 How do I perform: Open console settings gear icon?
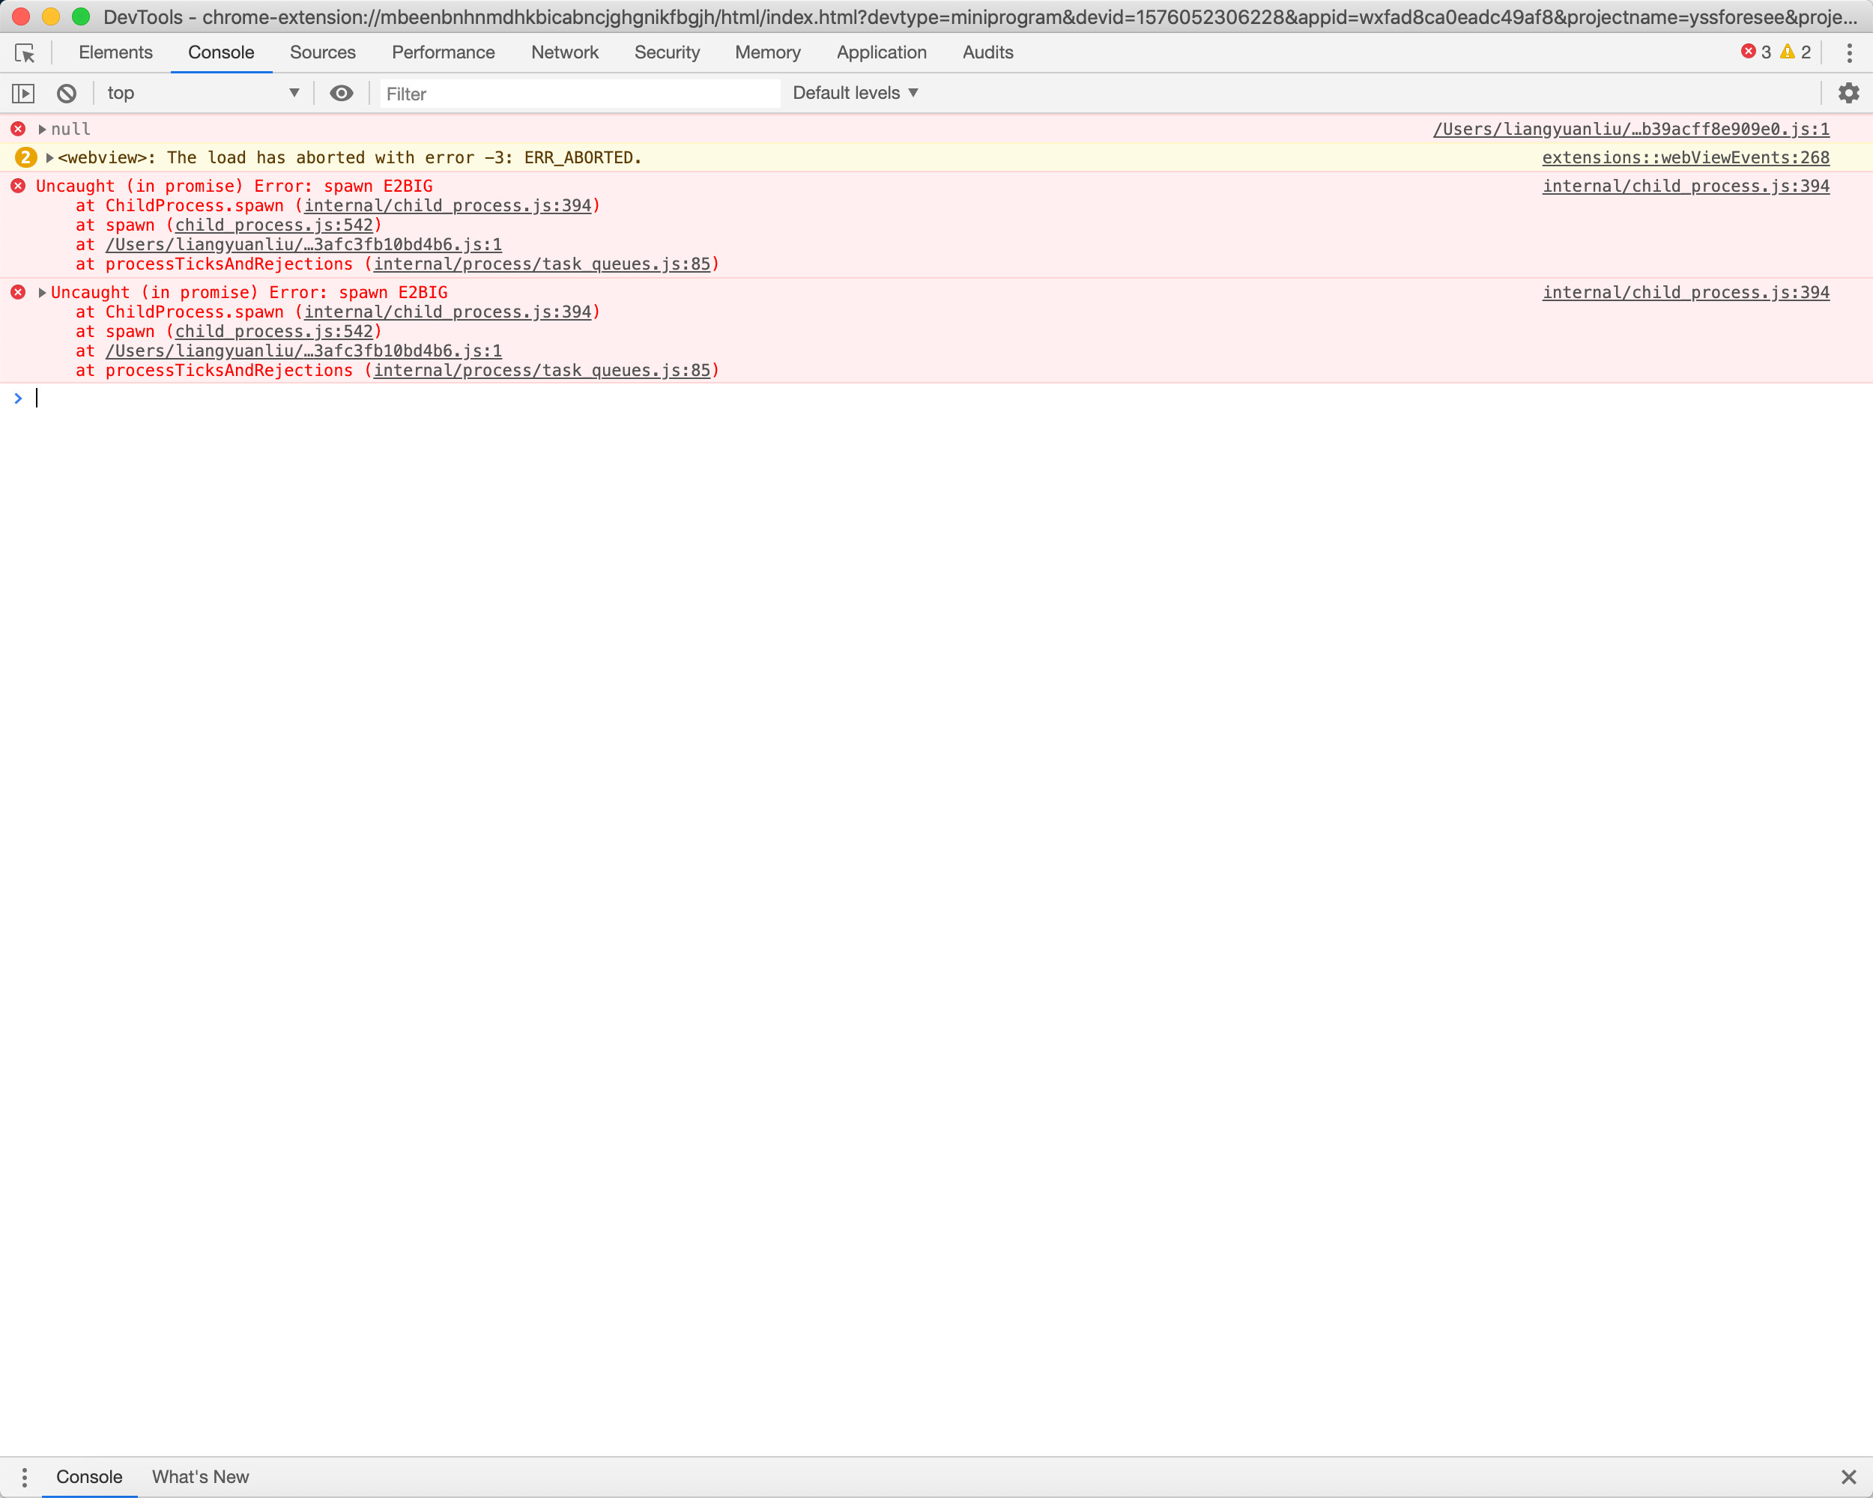pos(1848,93)
